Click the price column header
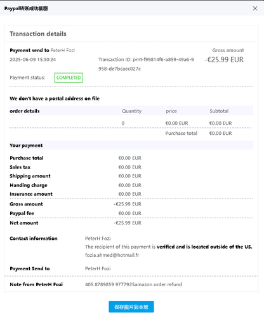 pos(171,111)
